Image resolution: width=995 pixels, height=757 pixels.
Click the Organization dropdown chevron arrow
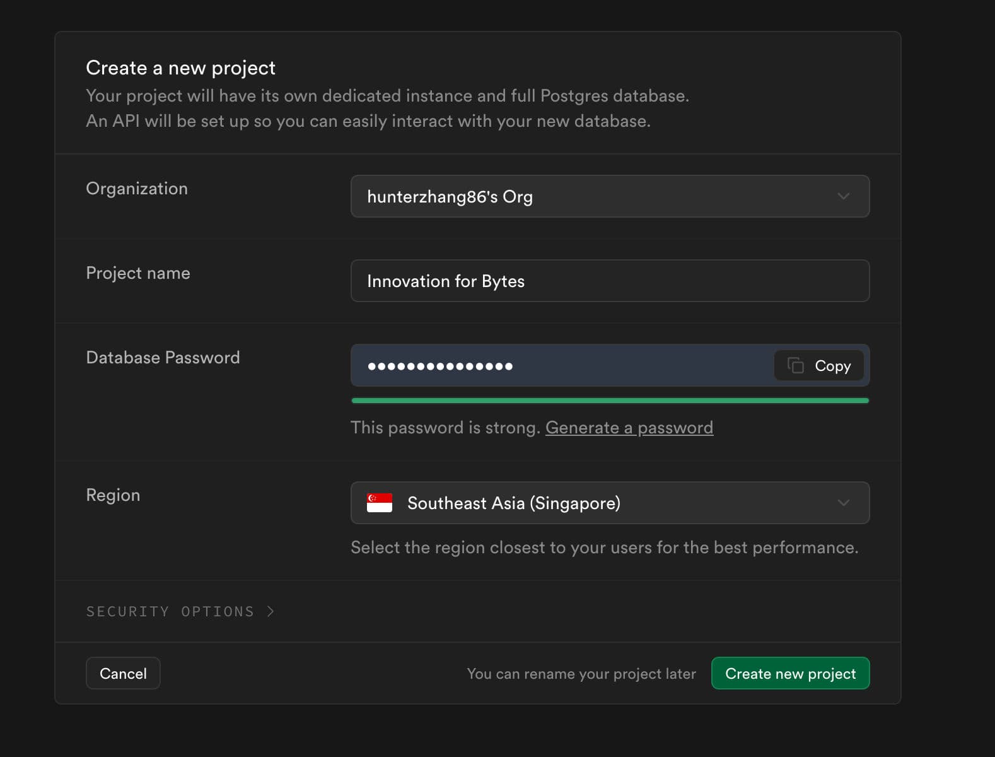[x=843, y=196]
